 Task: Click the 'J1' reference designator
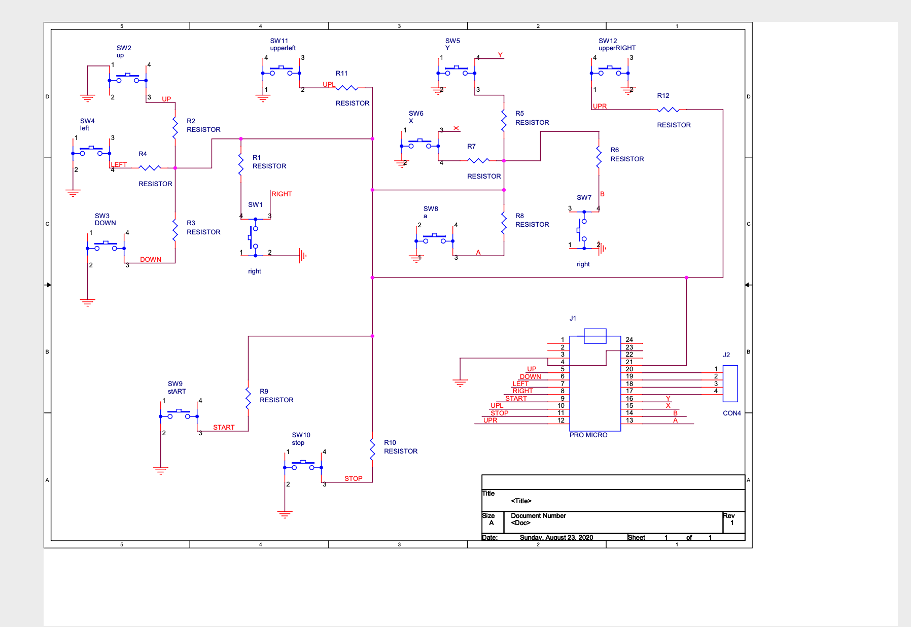(573, 319)
